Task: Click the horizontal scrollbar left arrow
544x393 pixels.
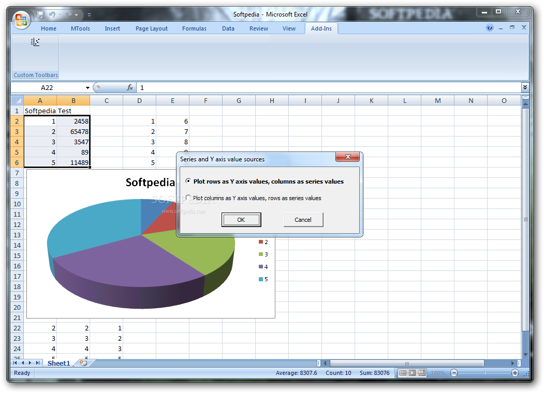Action: click(x=325, y=363)
